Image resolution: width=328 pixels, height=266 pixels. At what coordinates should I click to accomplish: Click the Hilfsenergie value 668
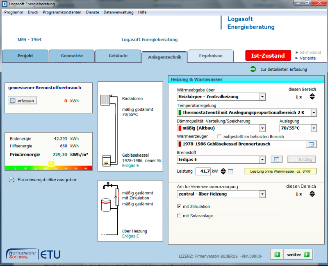tap(64, 146)
